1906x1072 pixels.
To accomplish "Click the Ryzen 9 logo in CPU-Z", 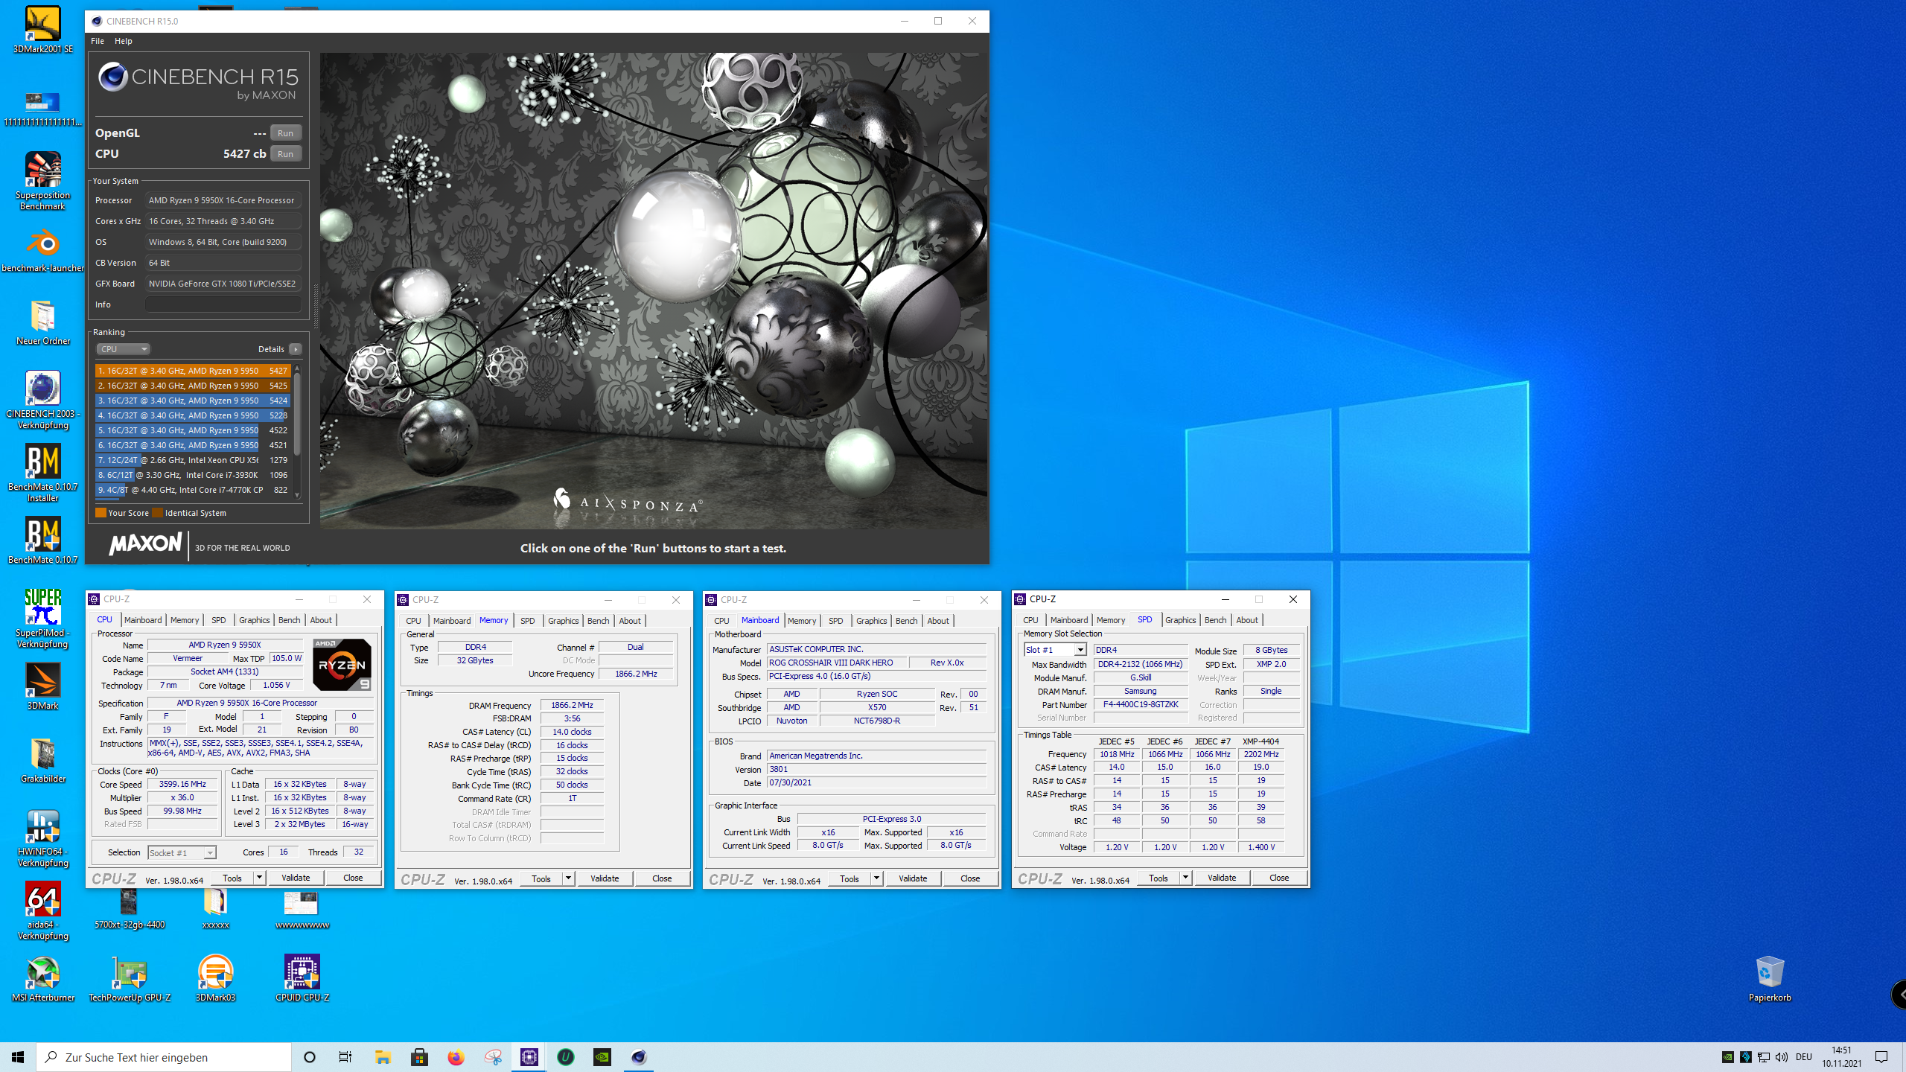I will click(x=342, y=665).
